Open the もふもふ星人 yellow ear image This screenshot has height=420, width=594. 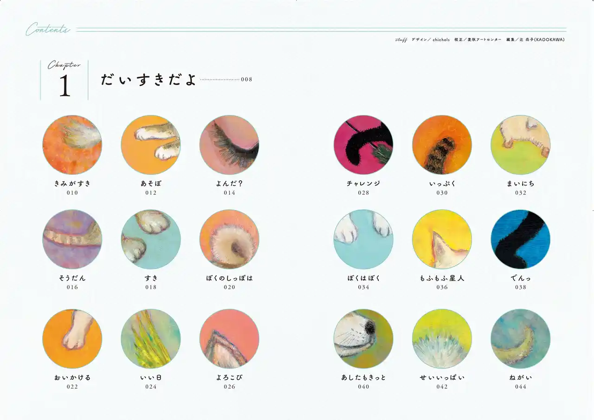click(x=442, y=239)
